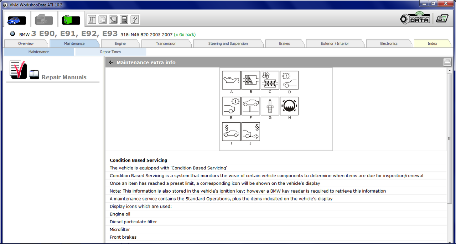Click front brakes icon D
Screen dimensions: 456x244
coord(289,80)
